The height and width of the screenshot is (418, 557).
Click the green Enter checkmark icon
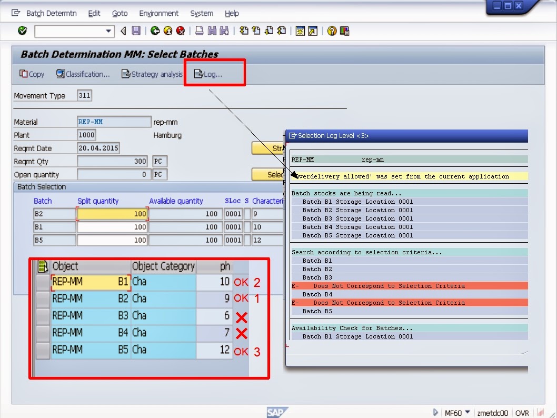22,31
